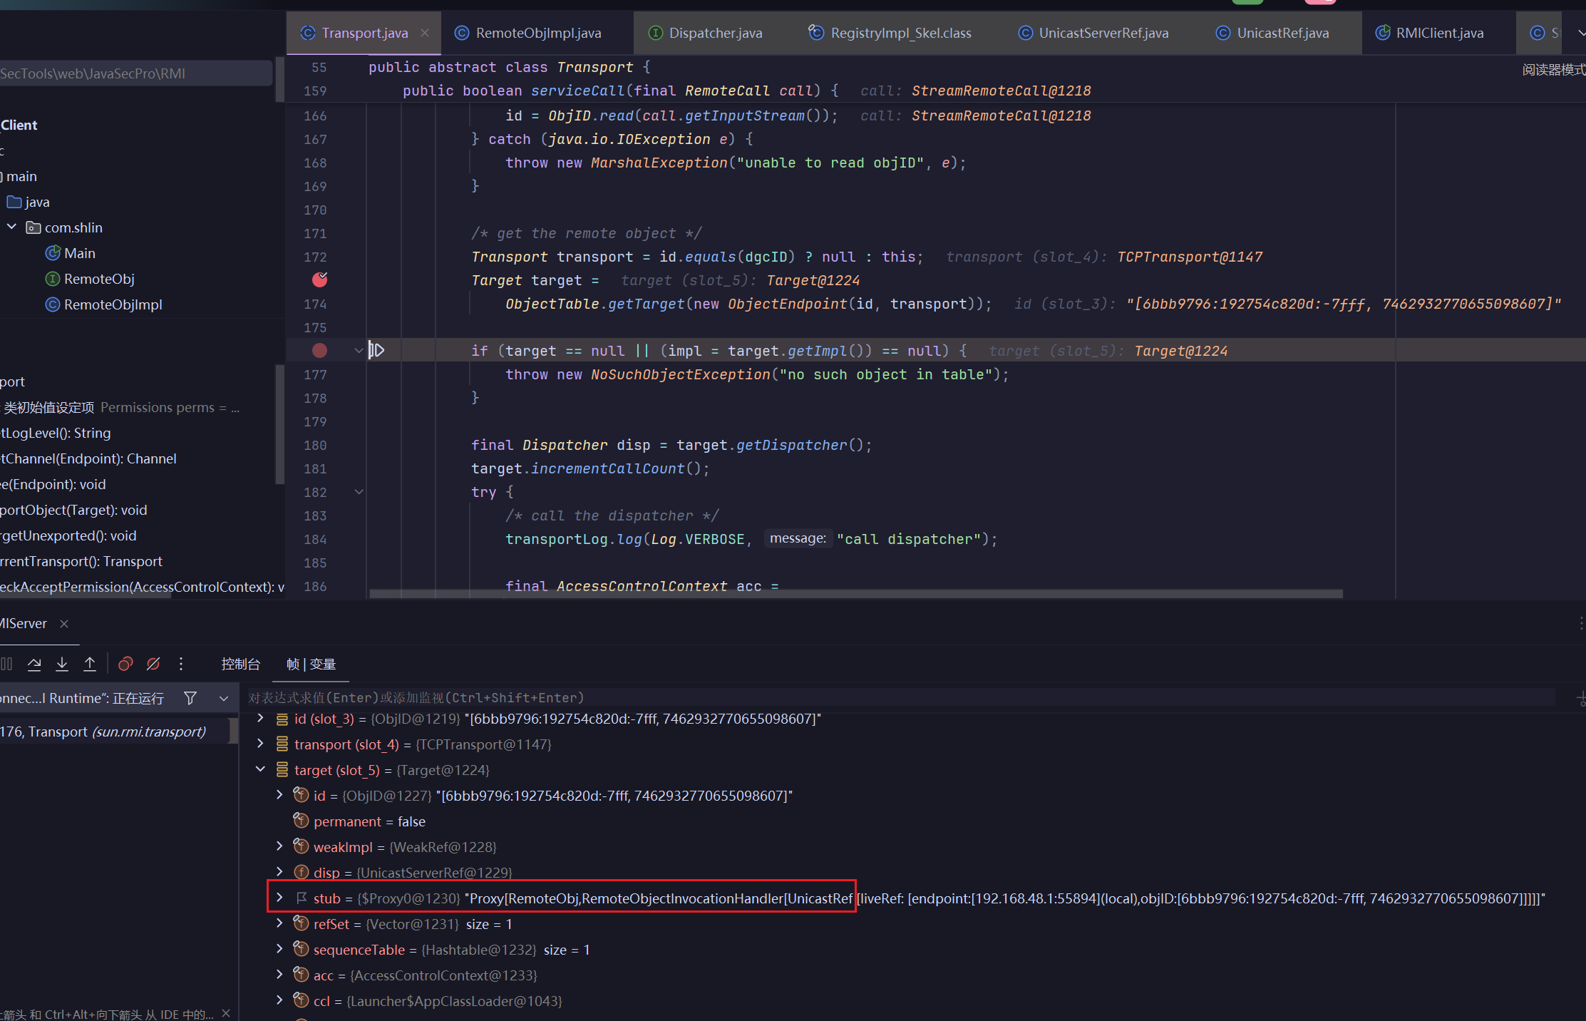This screenshot has width=1586, height=1021.
Task: Click the Step Over debug icon
Action: (34, 665)
